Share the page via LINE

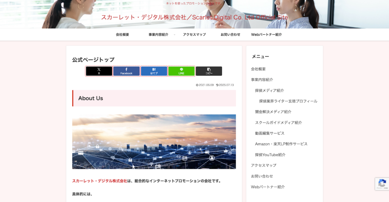pyautogui.click(x=182, y=71)
